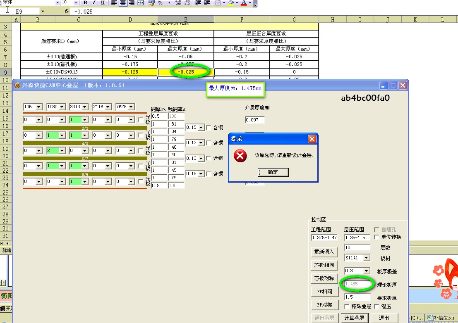Click the 层压范围 field 1.35-1.5
The image size is (458, 323).
pos(357,237)
